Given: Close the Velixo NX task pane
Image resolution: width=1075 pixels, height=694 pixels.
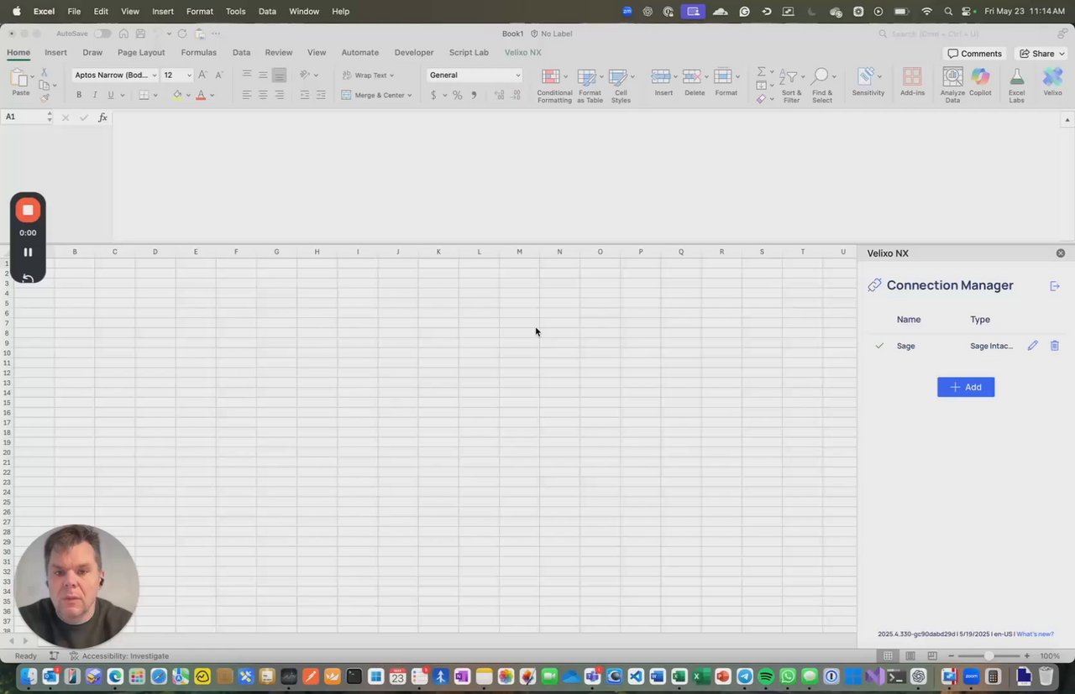Looking at the screenshot, I should (x=1061, y=253).
